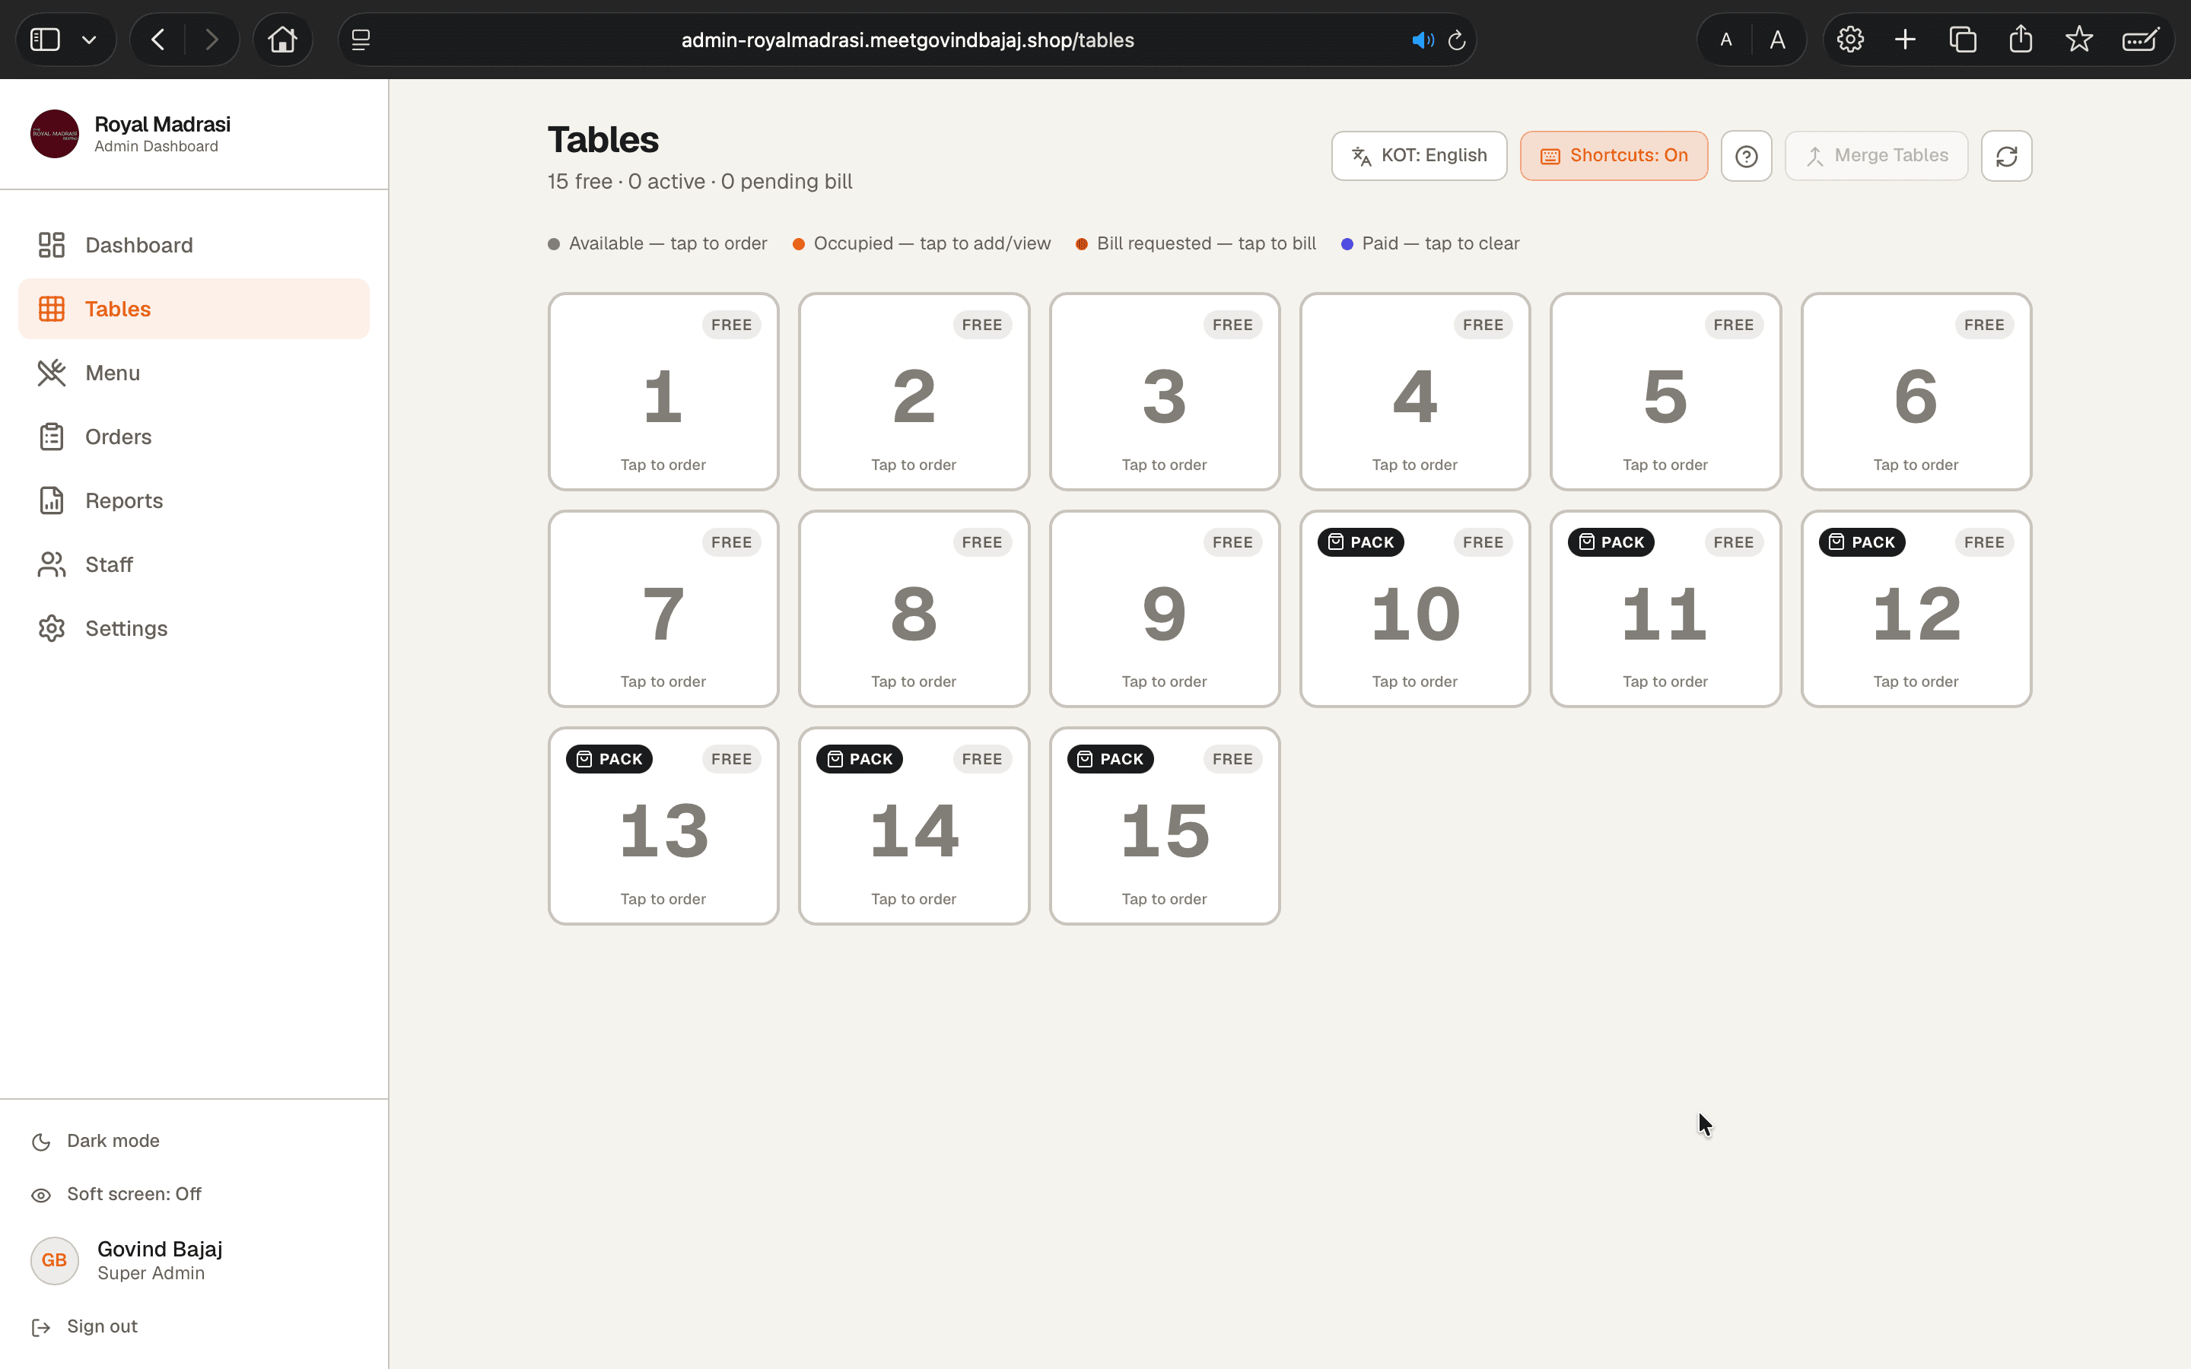Decrease text size with small A
The height and width of the screenshot is (1369, 2191).
1725,40
